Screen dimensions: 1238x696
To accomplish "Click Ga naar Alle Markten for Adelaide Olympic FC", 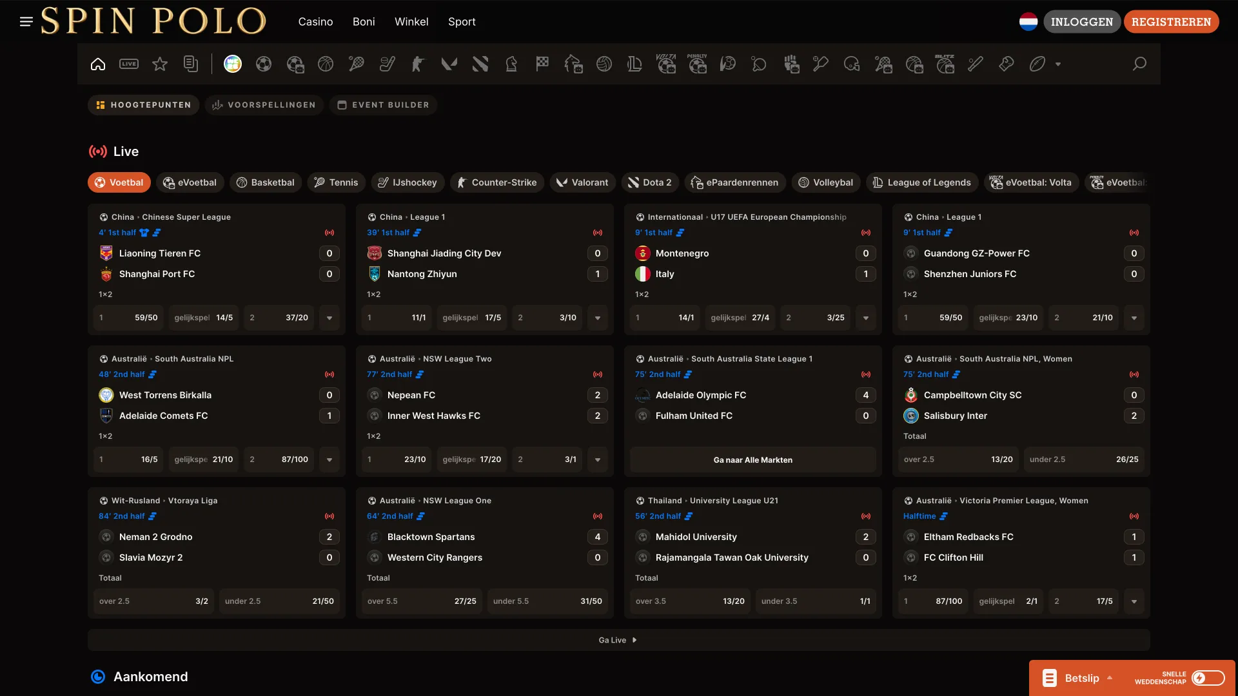I will pyautogui.click(x=752, y=459).
